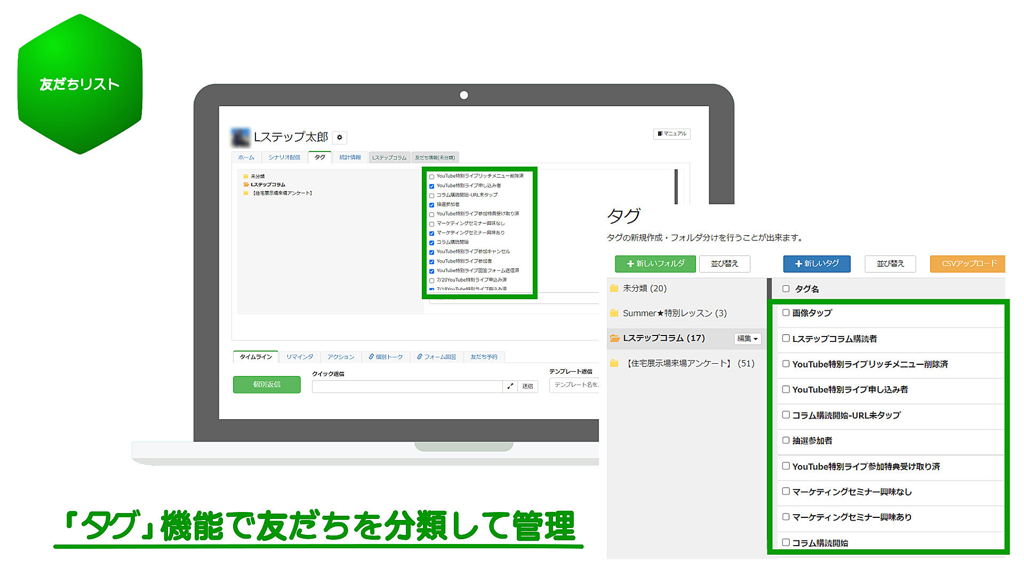Screen dimensions: 1024x576
Task: Check マーケティングセミナー興味なし in tag panel
Action: pyautogui.click(x=786, y=491)
